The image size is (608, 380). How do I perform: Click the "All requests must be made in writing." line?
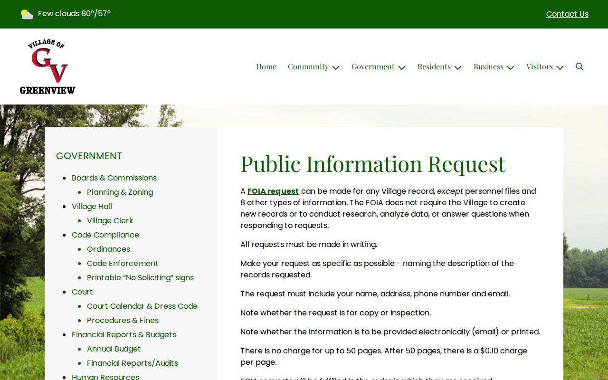pos(309,244)
